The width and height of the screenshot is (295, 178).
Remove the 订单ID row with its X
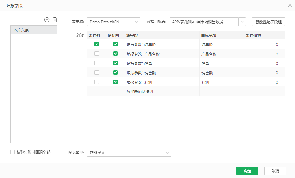(x=277, y=45)
